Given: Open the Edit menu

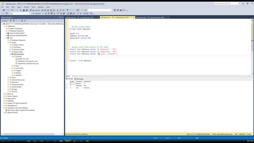Looking at the screenshot, I should 8,7.
